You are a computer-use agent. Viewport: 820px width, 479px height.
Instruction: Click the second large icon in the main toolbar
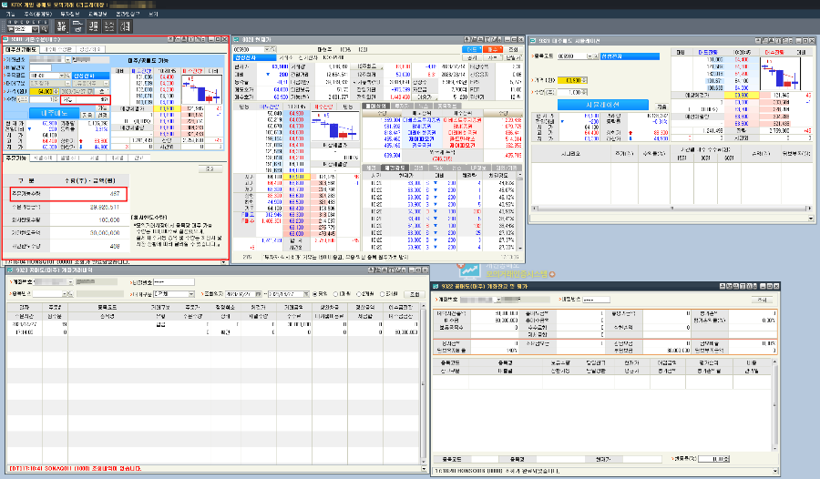77,26
